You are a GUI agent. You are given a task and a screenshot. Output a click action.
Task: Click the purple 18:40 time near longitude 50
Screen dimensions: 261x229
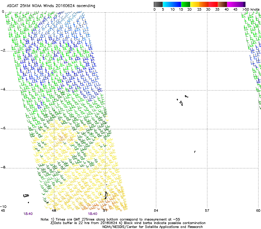tap(92, 214)
